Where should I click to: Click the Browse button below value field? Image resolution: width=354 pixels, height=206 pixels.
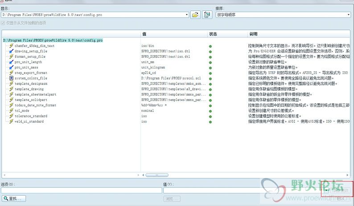click(x=172, y=199)
